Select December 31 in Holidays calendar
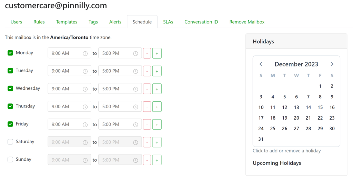 (x=261, y=139)
